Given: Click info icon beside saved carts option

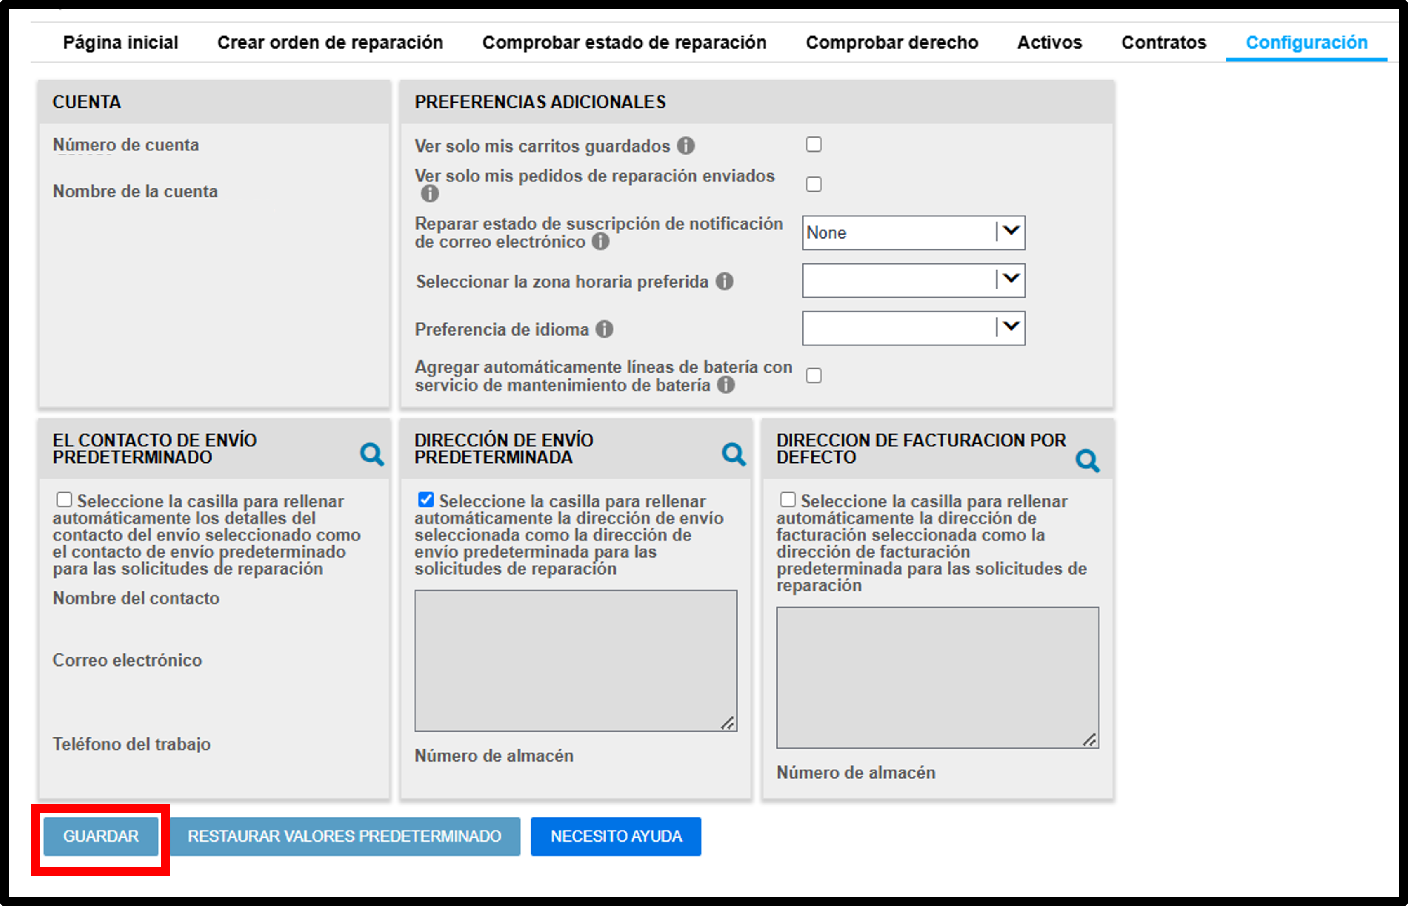Looking at the screenshot, I should point(686,146).
